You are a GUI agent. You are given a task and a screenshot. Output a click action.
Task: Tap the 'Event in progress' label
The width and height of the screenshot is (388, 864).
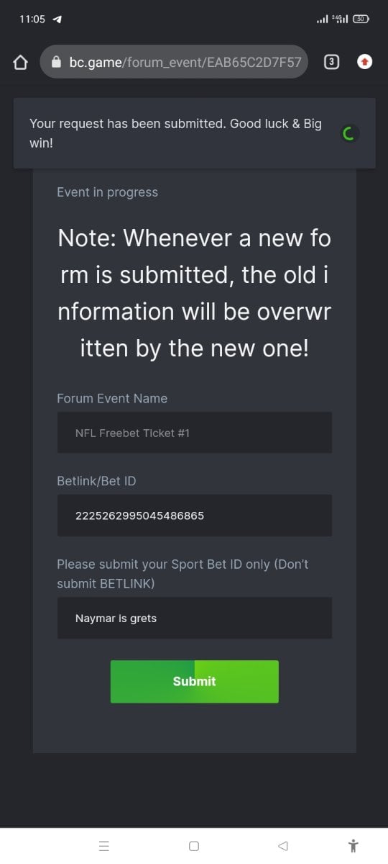pyautogui.click(x=107, y=192)
